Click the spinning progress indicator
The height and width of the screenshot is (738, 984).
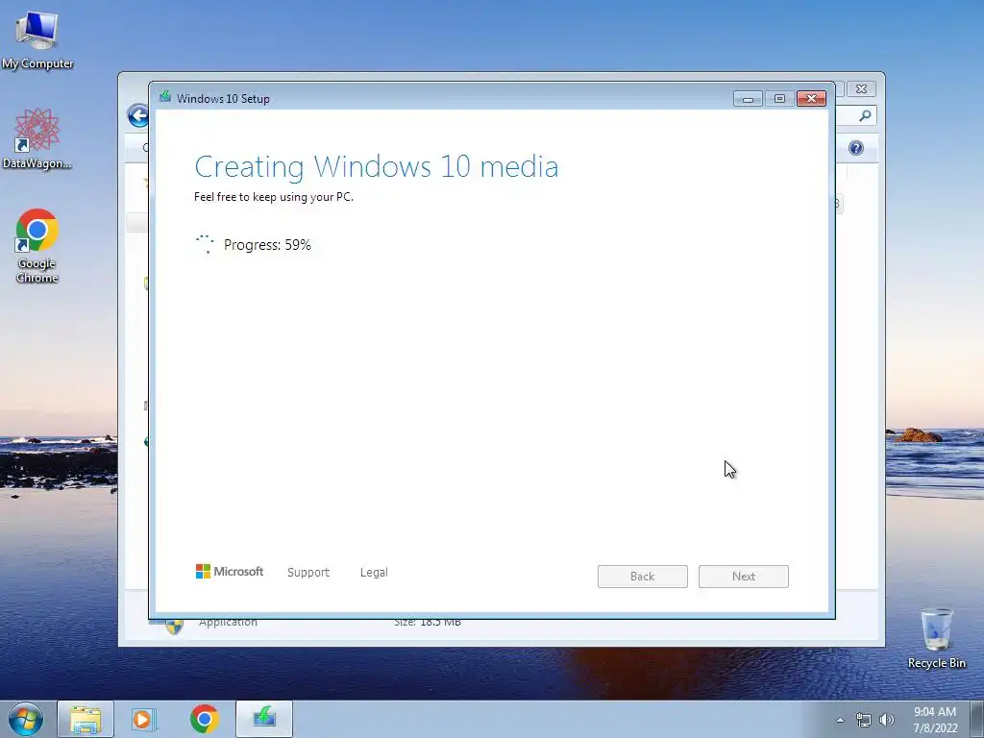(x=206, y=244)
